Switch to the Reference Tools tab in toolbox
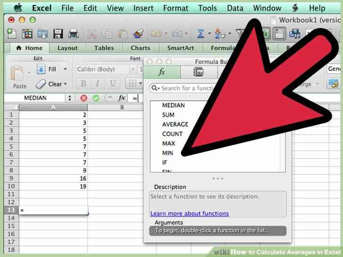Viewport: 343px width, 257px height. point(199,72)
